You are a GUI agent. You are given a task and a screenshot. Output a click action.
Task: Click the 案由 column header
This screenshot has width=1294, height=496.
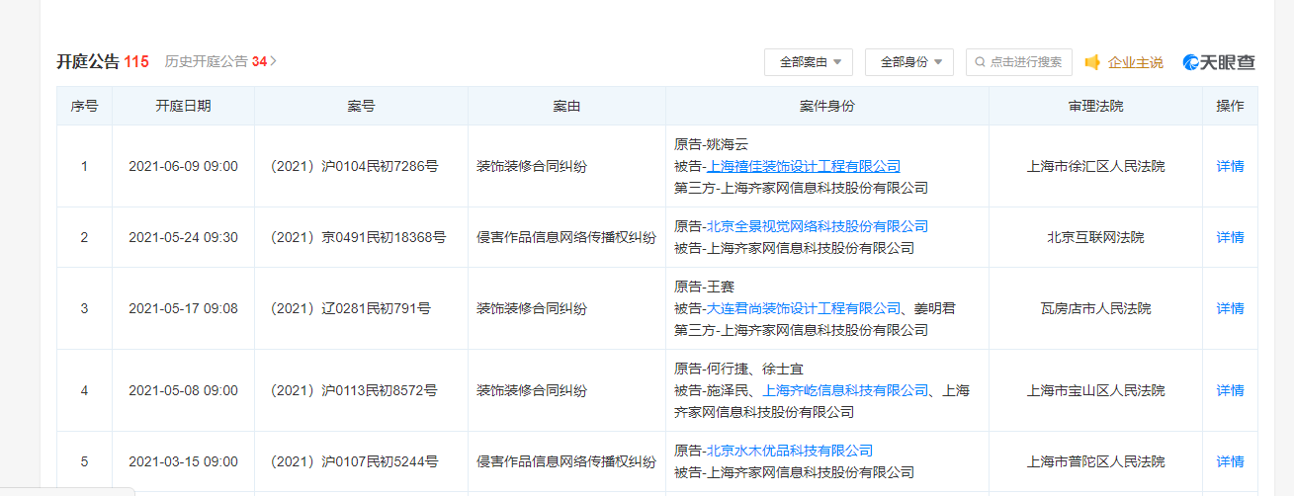[x=566, y=106]
